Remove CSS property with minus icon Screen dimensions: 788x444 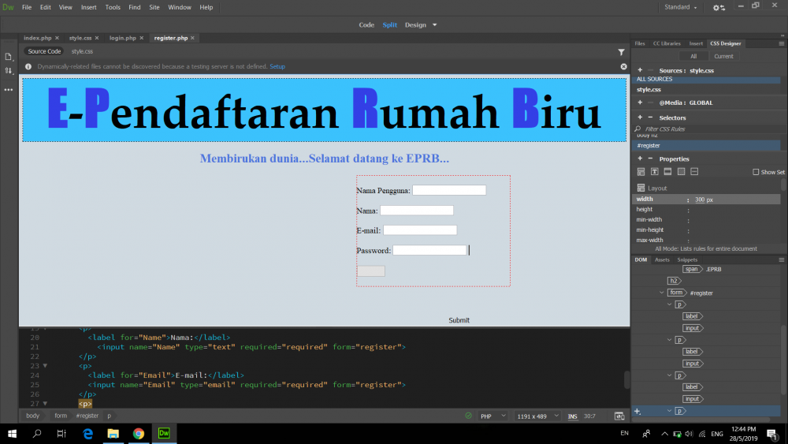650,159
